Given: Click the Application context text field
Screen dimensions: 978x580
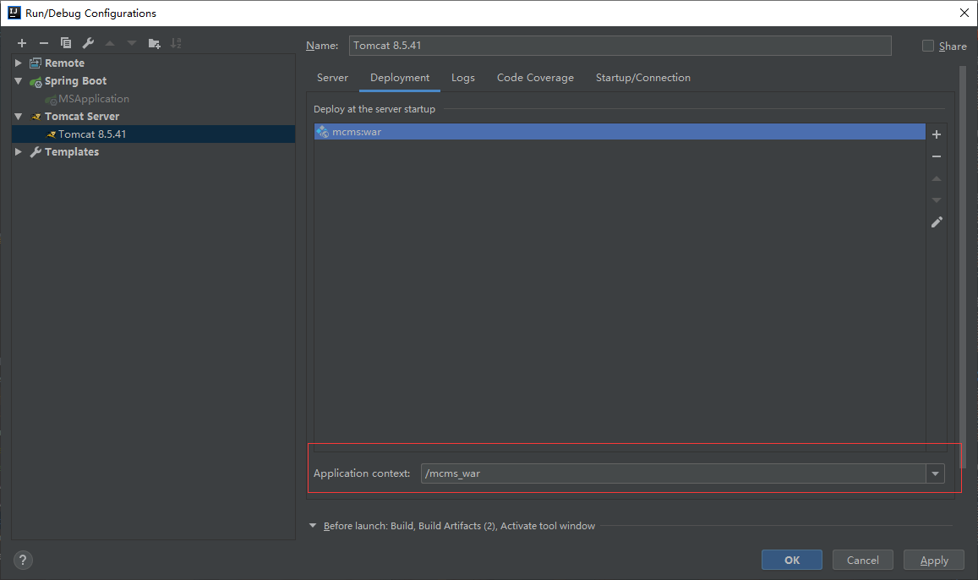Looking at the screenshot, I should [x=674, y=473].
